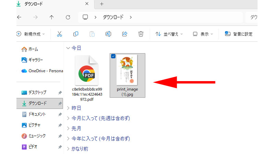Select the Chrome PDF file icon
Screen dimensions: 274x154
[87, 70]
